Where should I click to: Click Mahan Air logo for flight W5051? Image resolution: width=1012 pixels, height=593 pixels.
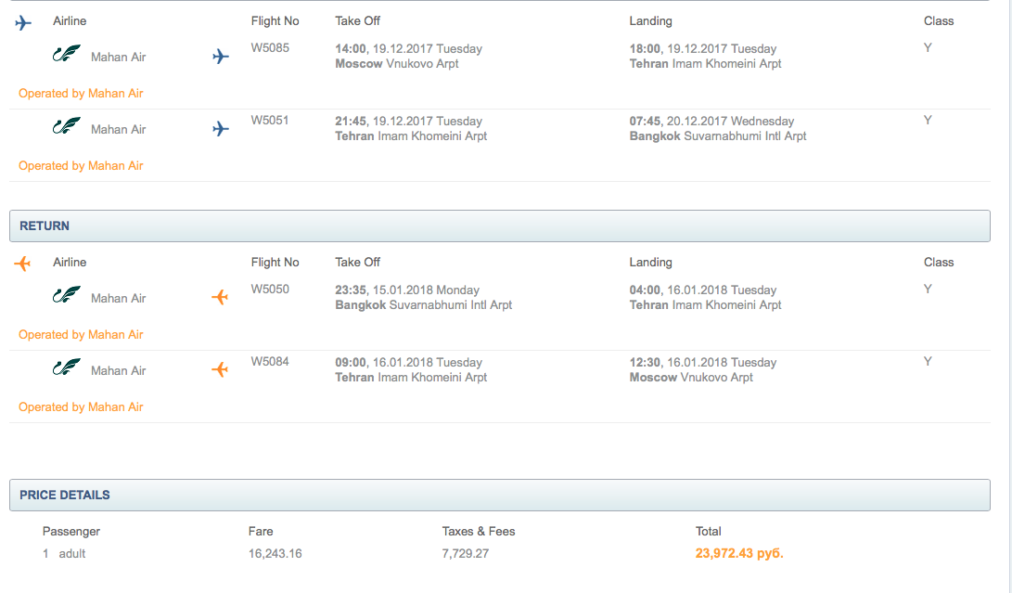(x=67, y=126)
